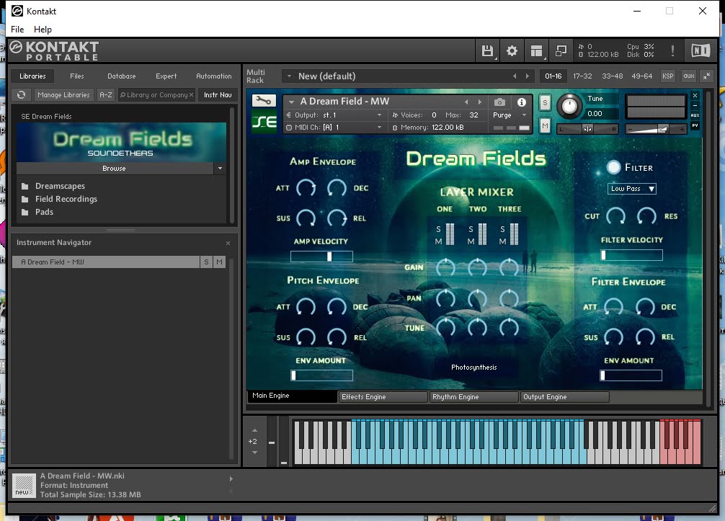Click the Filter Velocity slider

631,254
